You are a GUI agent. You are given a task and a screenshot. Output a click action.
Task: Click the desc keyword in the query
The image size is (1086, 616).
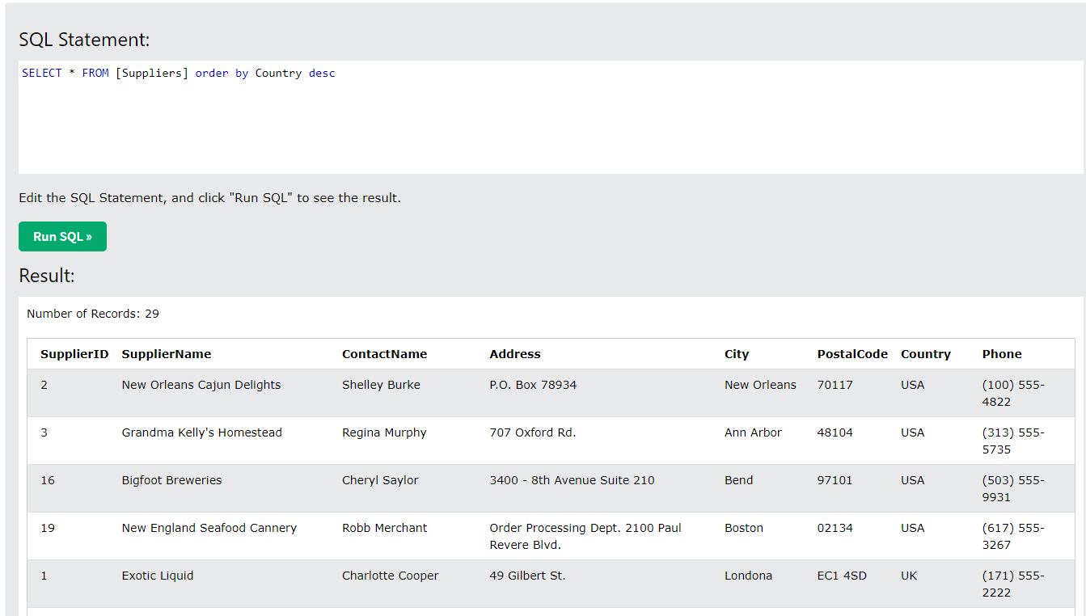pyautogui.click(x=322, y=74)
